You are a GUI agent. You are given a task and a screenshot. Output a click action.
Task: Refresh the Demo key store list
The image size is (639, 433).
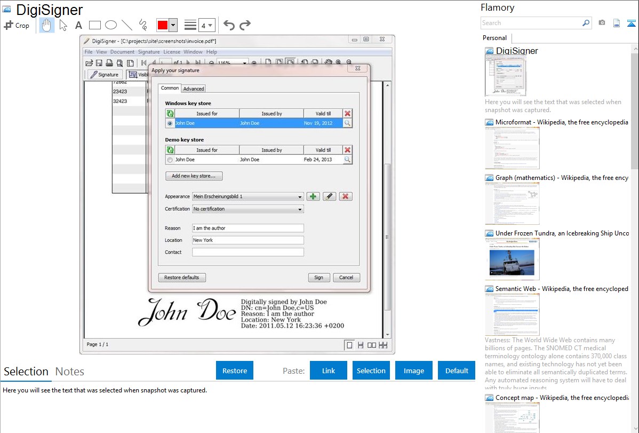pos(170,150)
